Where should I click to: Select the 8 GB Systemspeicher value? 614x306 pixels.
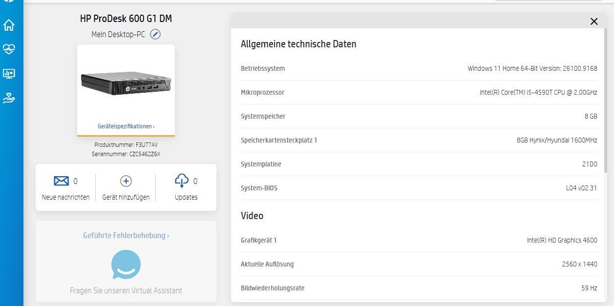pos(591,116)
